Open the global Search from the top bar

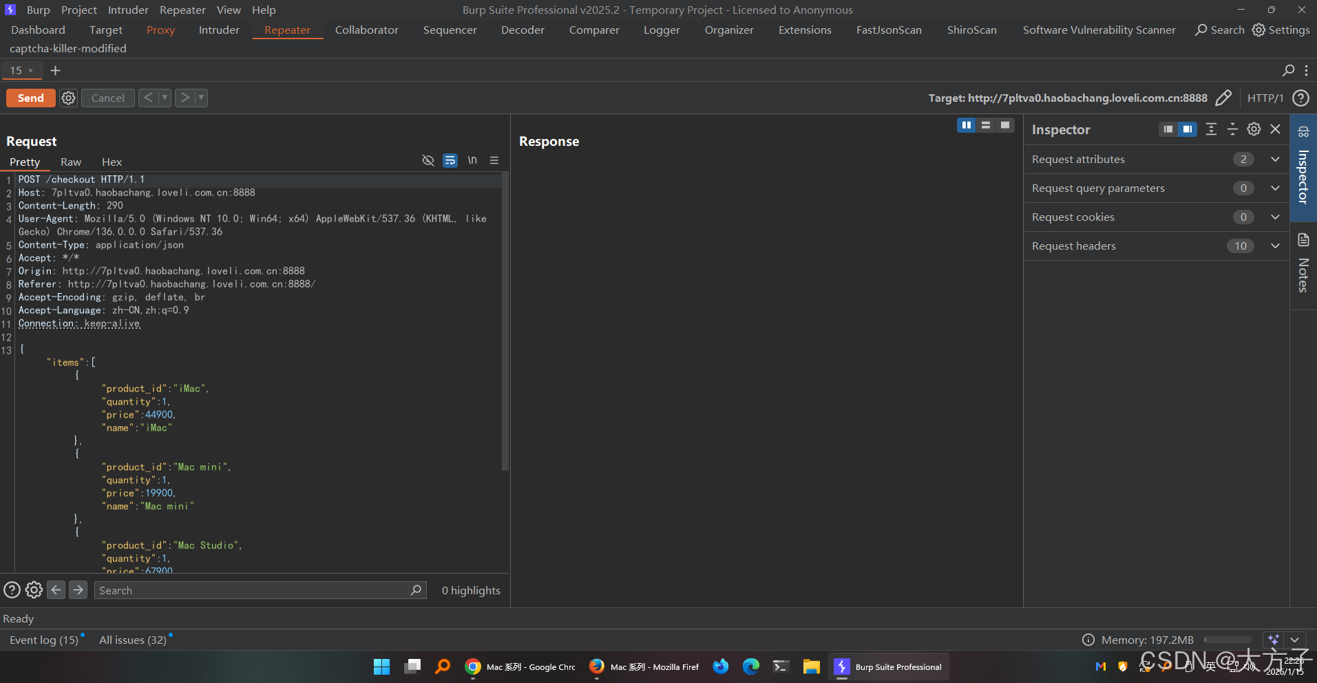(1220, 30)
